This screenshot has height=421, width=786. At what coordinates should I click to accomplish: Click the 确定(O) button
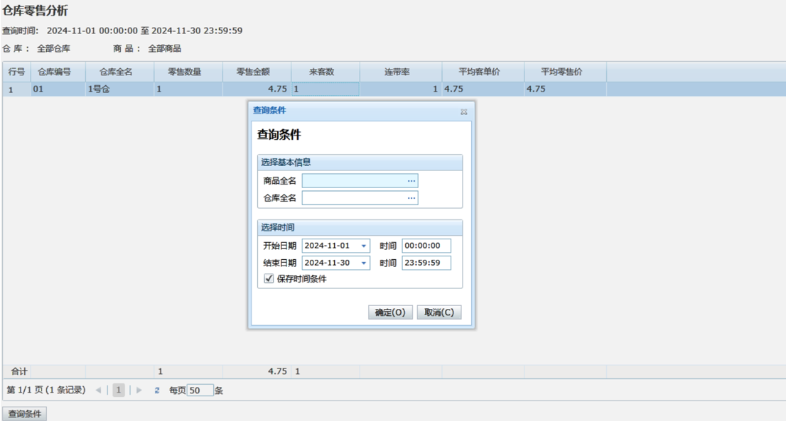(390, 312)
